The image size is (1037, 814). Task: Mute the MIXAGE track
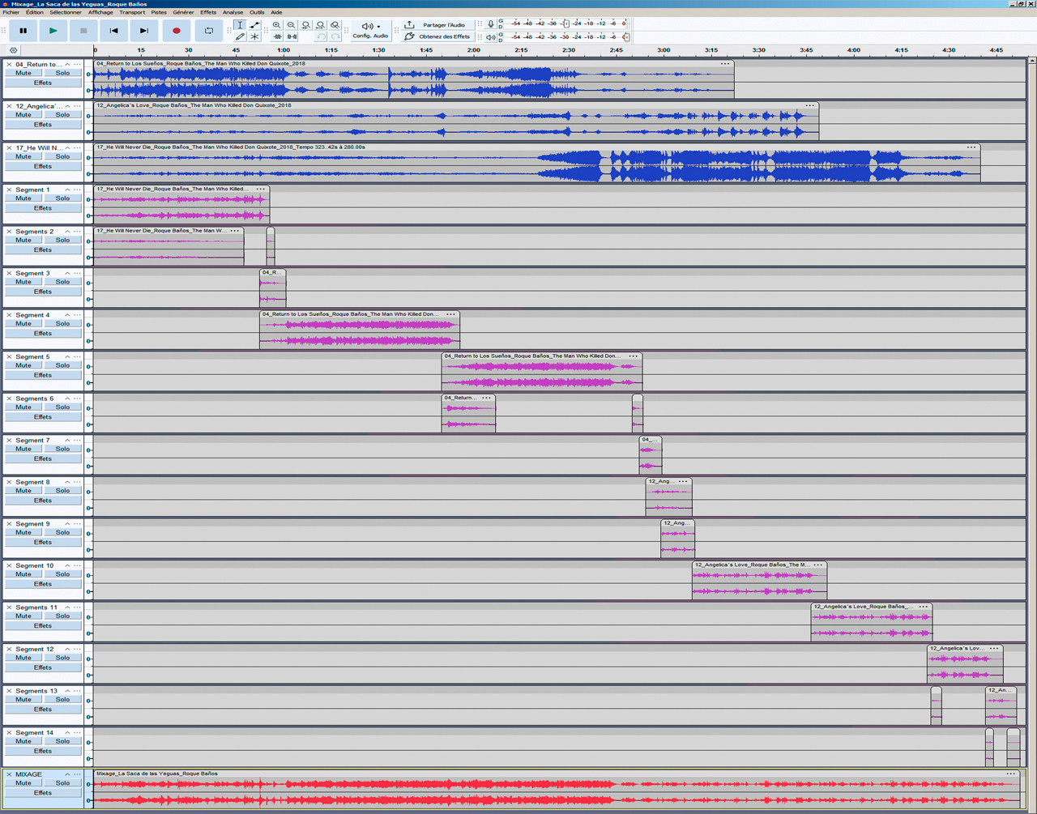[x=23, y=782]
